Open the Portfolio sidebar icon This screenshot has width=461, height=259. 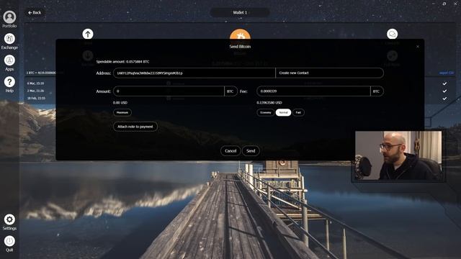pyautogui.click(x=9, y=17)
